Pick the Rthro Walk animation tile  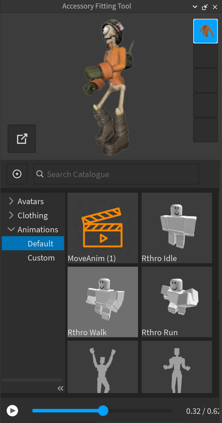(x=103, y=302)
